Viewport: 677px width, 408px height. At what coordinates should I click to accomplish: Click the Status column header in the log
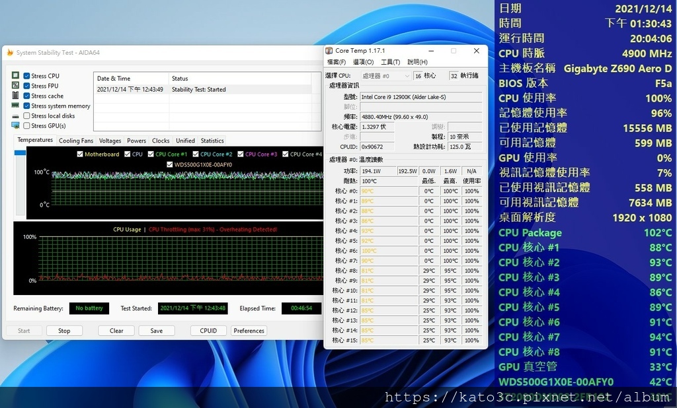click(x=239, y=79)
